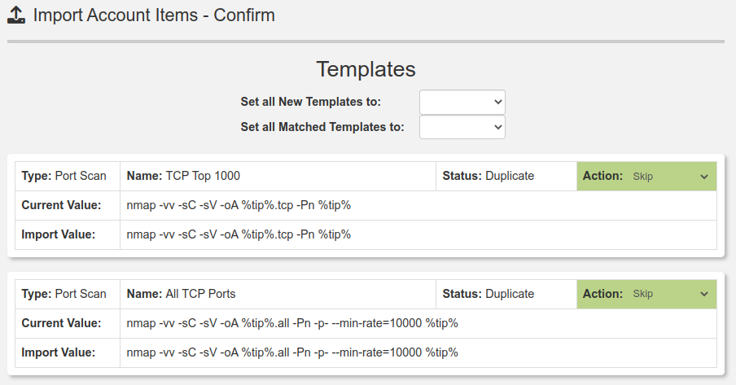The width and height of the screenshot is (736, 385).
Task: Click the "Import Value:" label of All TCP Ports
Action: click(59, 352)
